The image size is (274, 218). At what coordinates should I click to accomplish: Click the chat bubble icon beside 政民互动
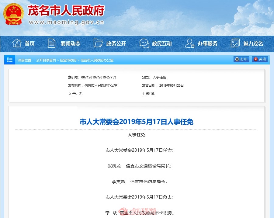[144, 43]
